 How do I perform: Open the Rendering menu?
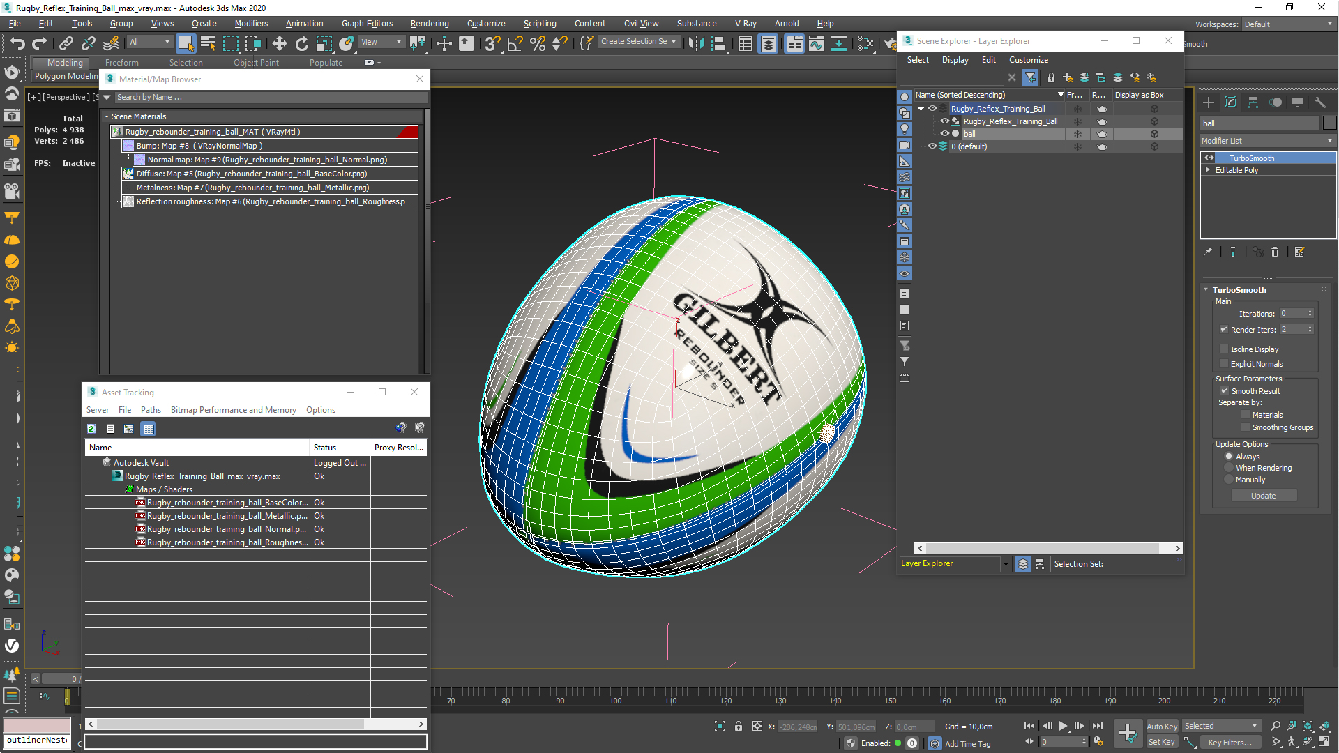pos(429,24)
